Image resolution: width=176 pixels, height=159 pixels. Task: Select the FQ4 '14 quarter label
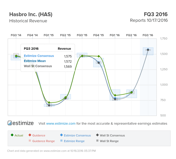(32, 35)
